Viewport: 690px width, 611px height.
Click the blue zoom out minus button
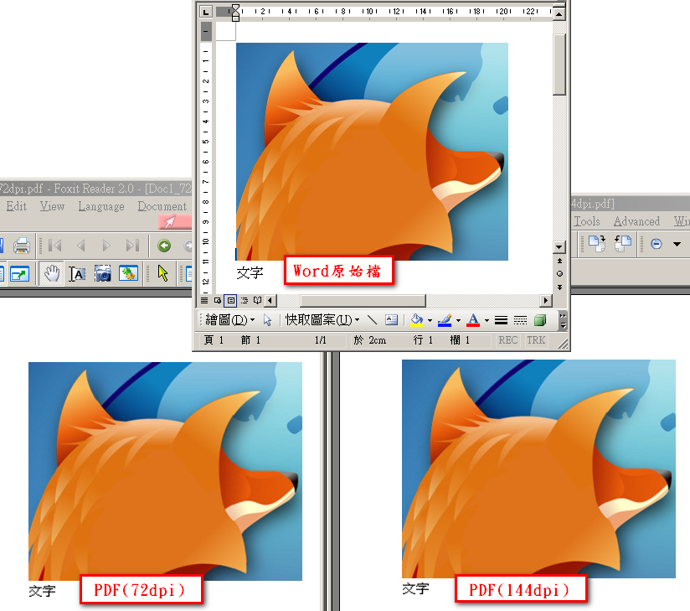pyautogui.click(x=657, y=244)
